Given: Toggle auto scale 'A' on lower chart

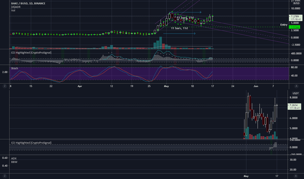Looking at the screenshot, I should [x=296, y=176].
